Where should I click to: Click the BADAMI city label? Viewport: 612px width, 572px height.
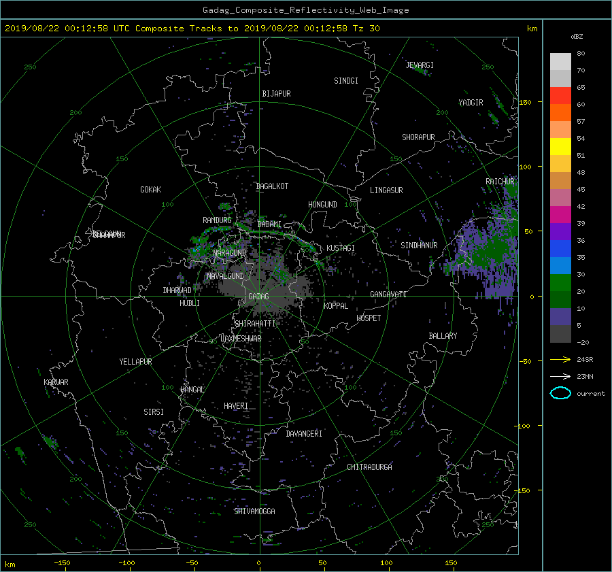tap(269, 224)
